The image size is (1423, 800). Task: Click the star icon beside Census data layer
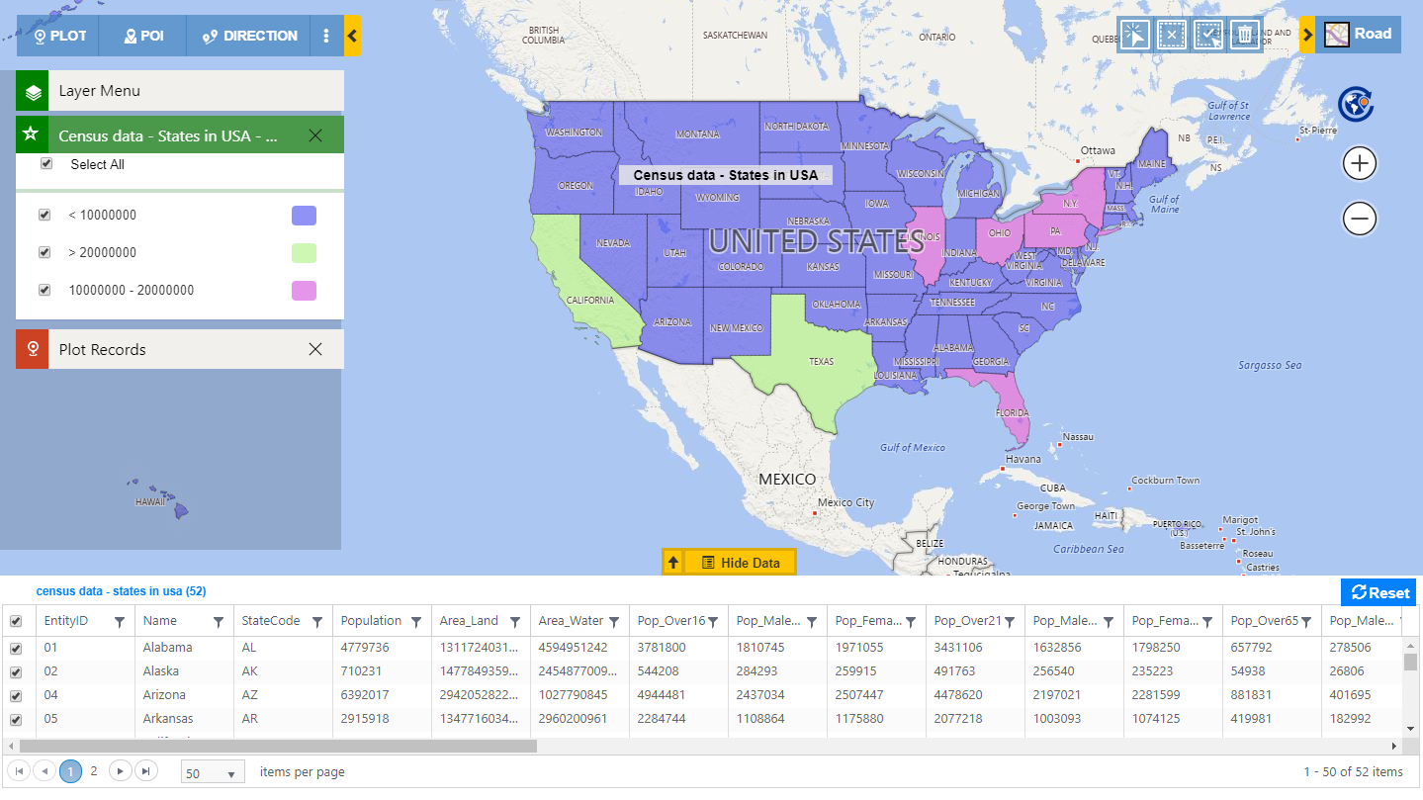[x=32, y=134]
